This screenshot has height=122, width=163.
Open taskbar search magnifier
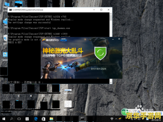12,119
